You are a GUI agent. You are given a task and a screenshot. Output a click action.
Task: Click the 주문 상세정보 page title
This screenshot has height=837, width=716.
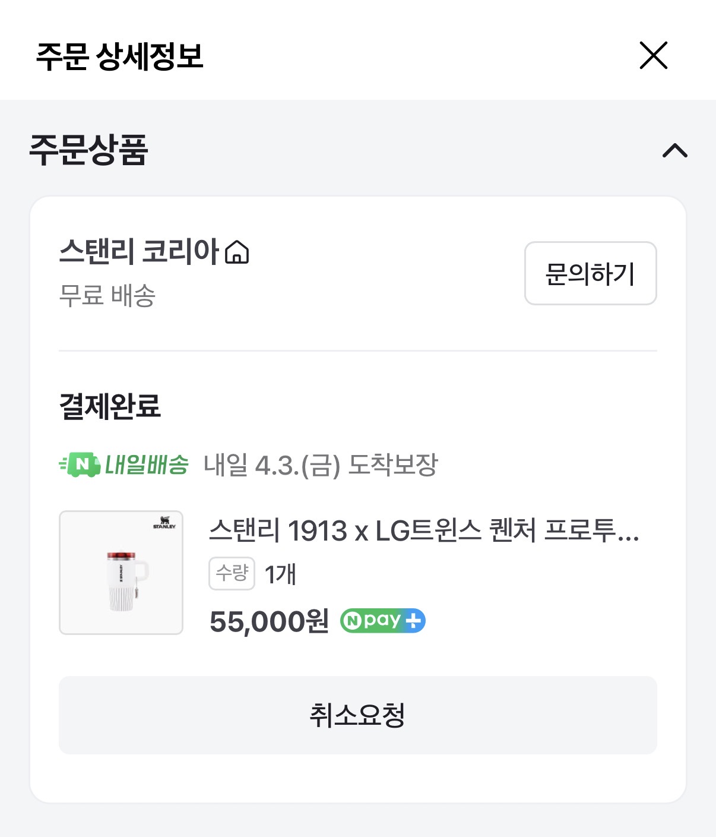(x=119, y=56)
